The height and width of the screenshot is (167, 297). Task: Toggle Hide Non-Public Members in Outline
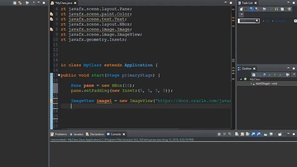click(275, 75)
